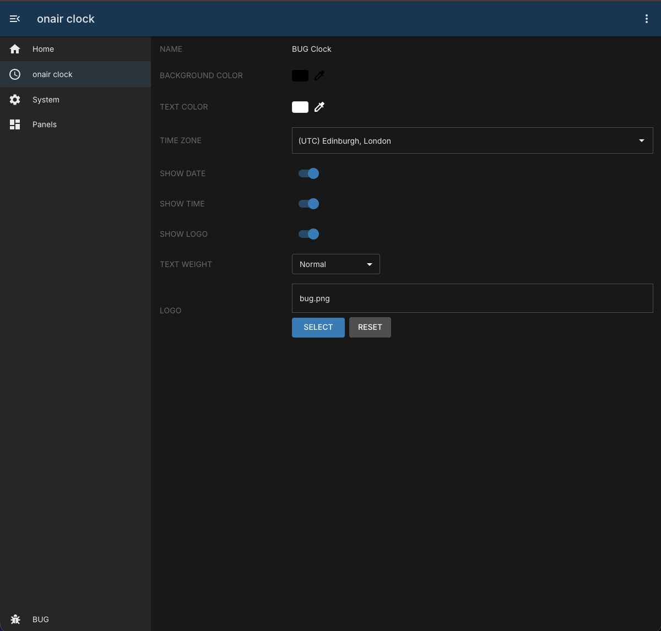Expand the Text Weight Normal dropdown

click(336, 264)
